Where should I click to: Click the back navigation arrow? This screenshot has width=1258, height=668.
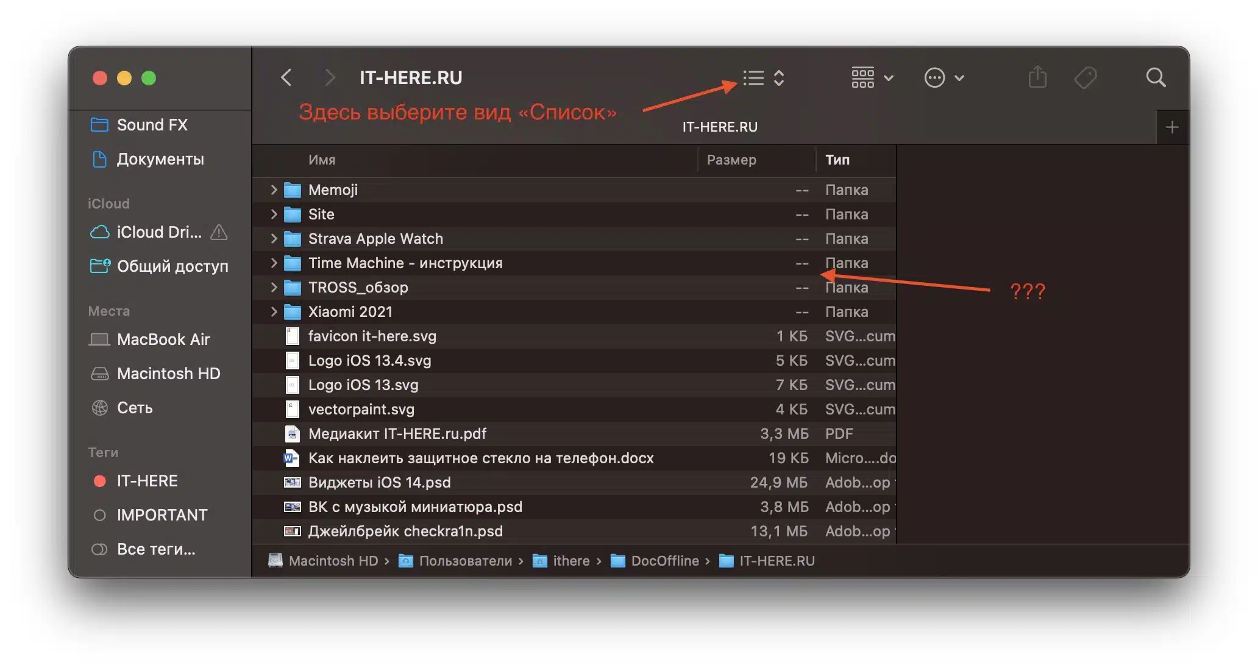pyautogui.click(x=286, y=77)
